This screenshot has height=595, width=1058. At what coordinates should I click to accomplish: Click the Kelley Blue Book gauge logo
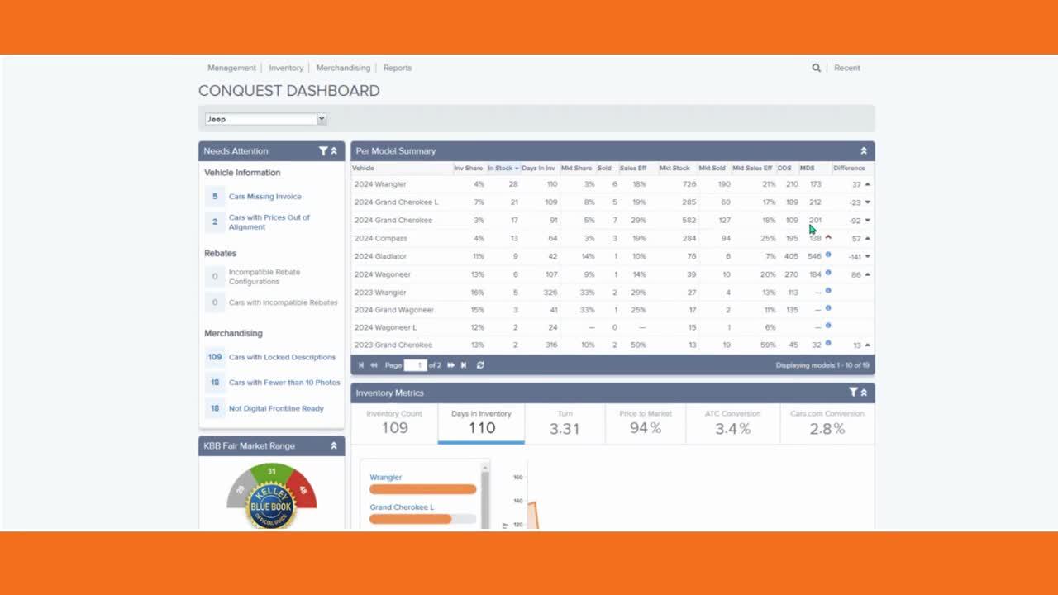pyautogui.click(x=271, y=505)
